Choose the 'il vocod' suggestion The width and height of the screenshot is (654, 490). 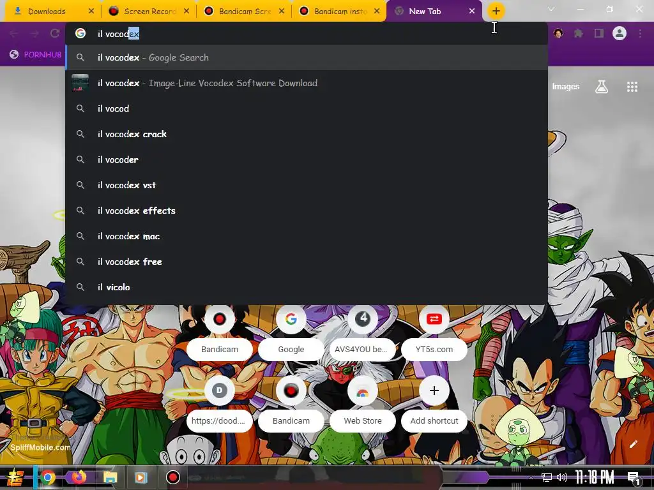(307, 108)
